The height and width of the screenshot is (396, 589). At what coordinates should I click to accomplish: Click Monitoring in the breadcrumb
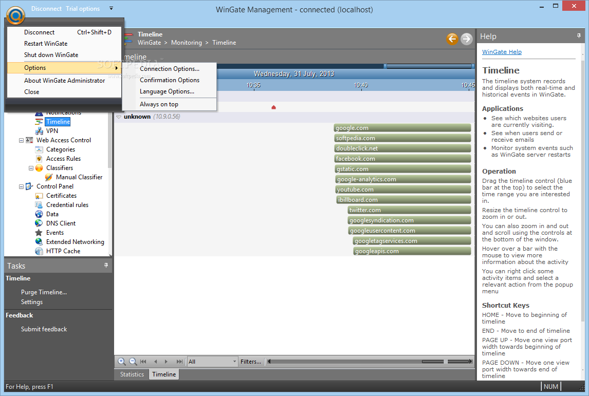(x=187, y=43)
